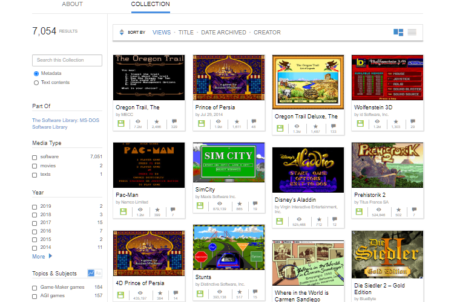Screen dimensions: 454x302
Task: Click floppy icon on Disney's Aladdin card
Action: coord(280,222)
